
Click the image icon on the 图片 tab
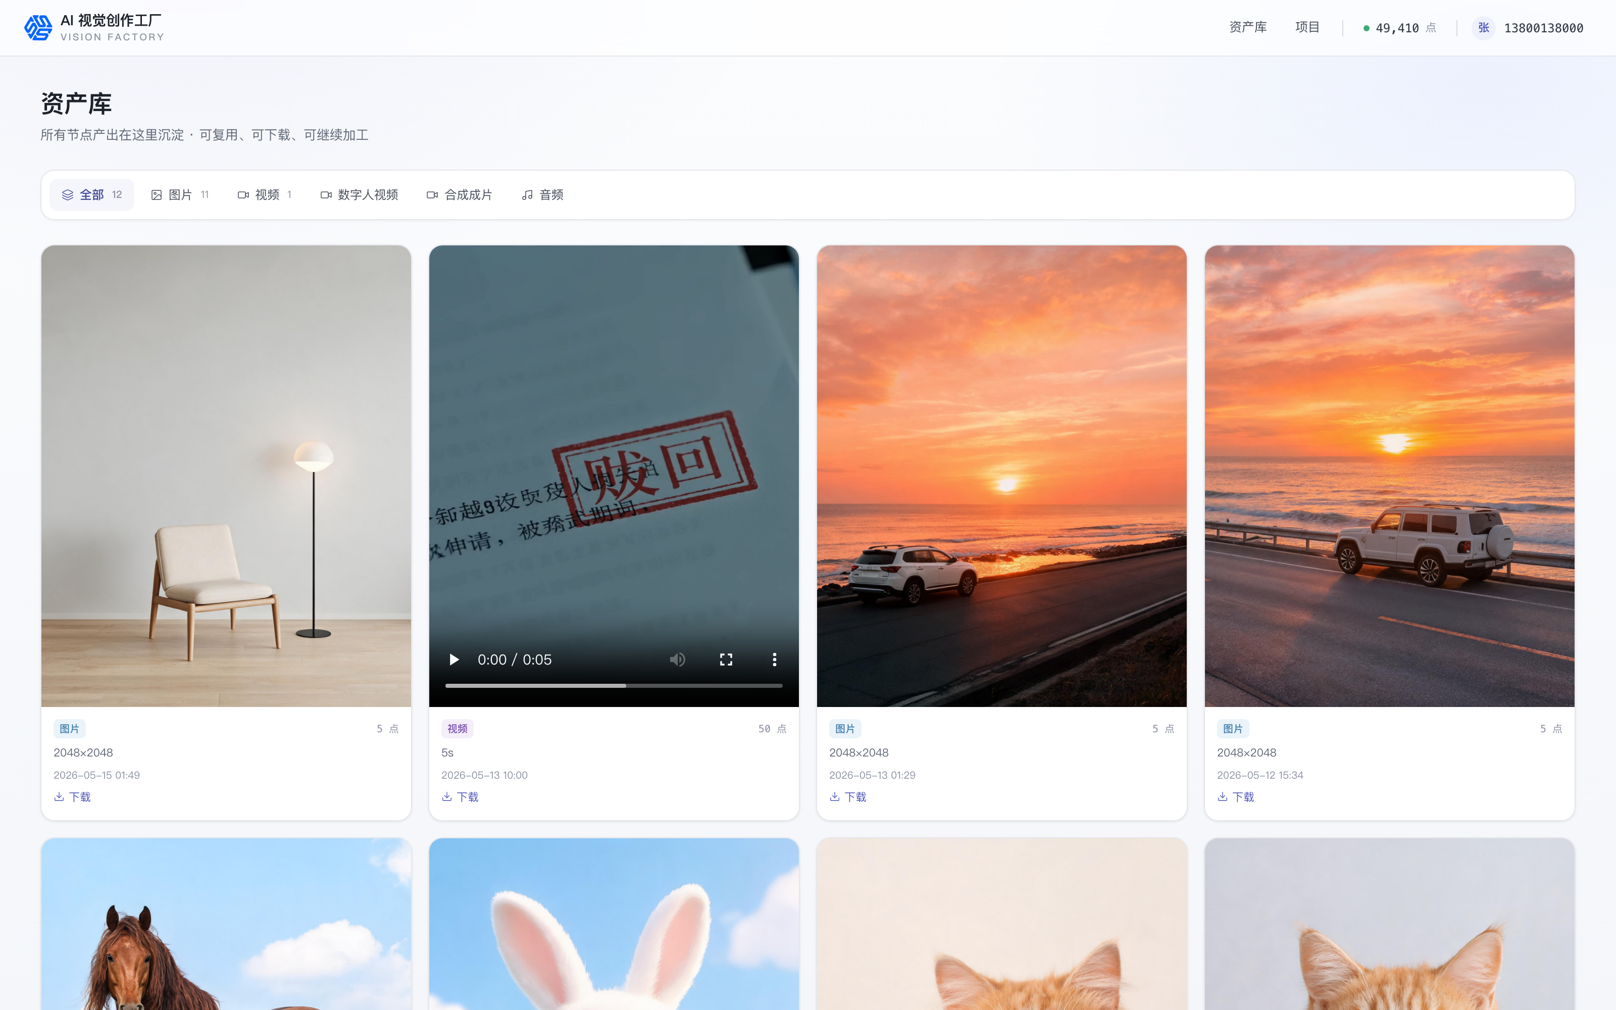tap(157, 194)
